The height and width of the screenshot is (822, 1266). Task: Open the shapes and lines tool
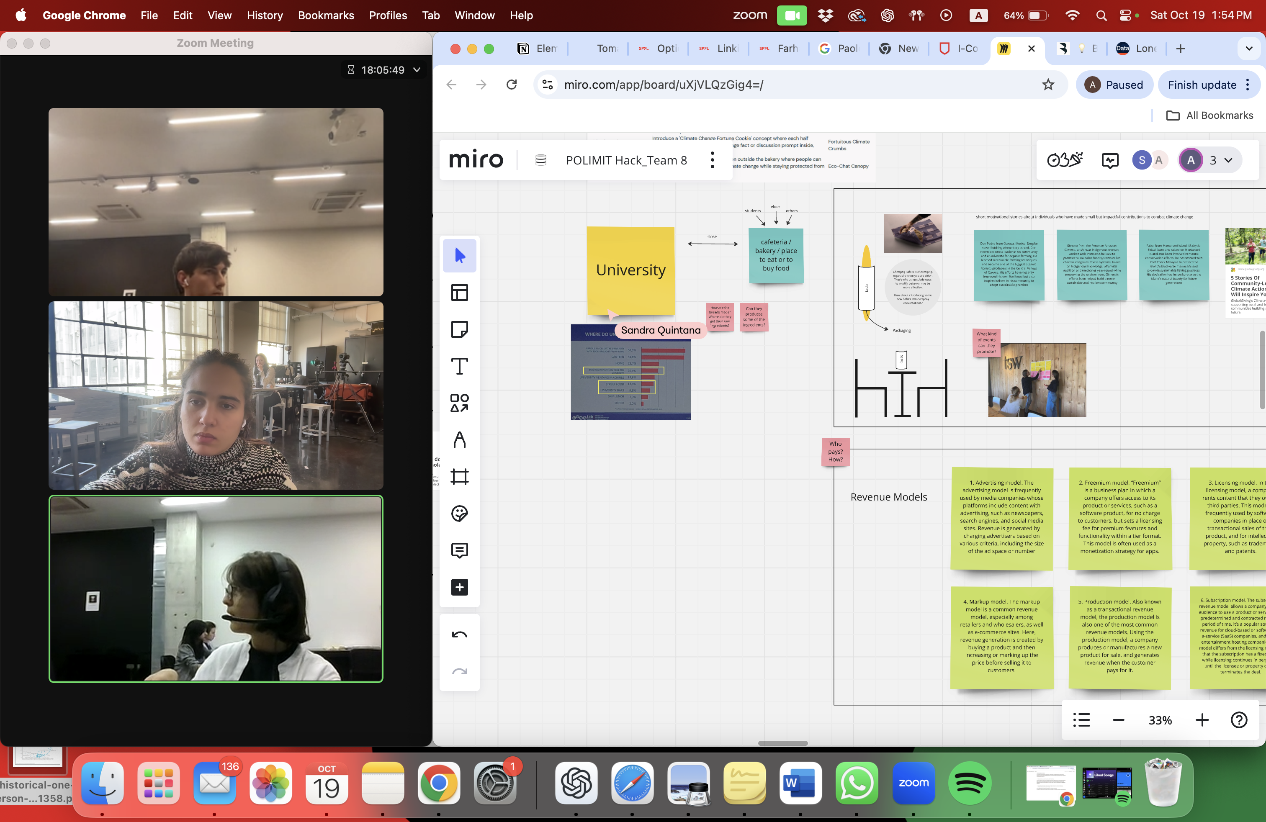[x=459, y=403]
